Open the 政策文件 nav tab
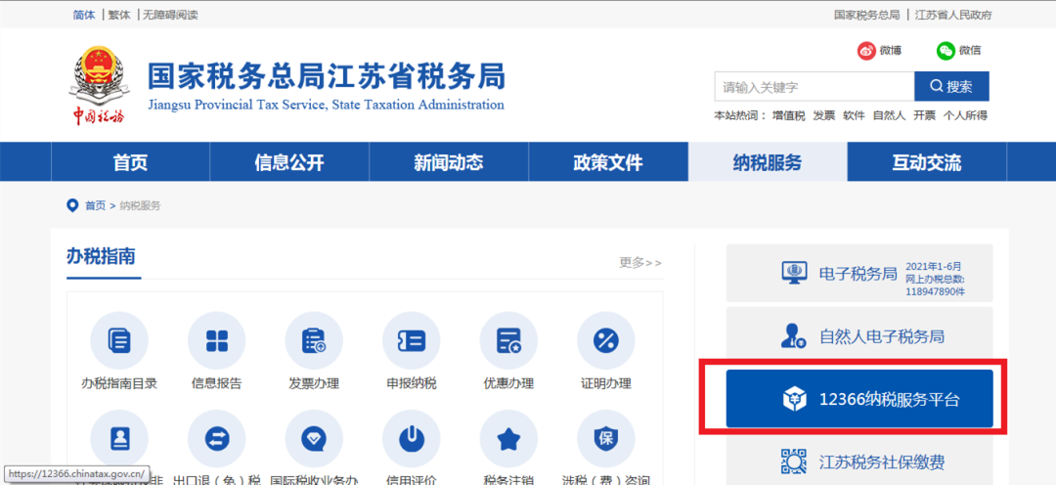1056x485 pixels. coord(608,162)
